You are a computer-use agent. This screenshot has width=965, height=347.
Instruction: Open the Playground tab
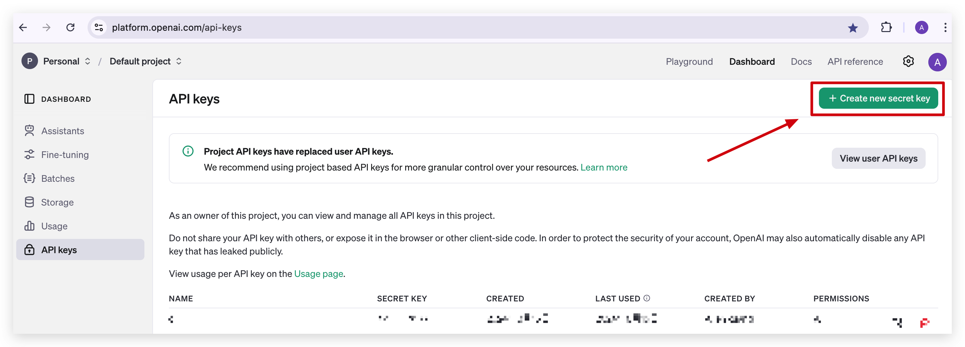[x=689, y=61]
